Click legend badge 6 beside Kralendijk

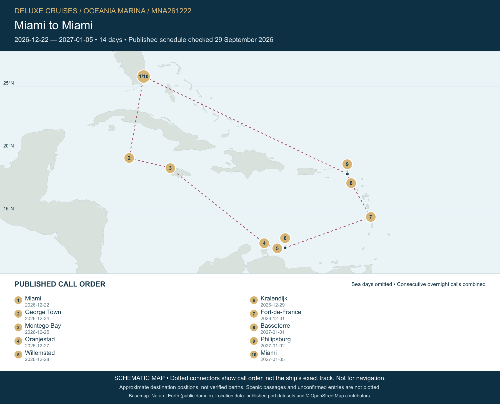pos(254,300)
